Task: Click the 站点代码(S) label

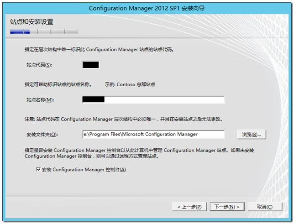Action: pyautogui.click(x=39, y=65)
